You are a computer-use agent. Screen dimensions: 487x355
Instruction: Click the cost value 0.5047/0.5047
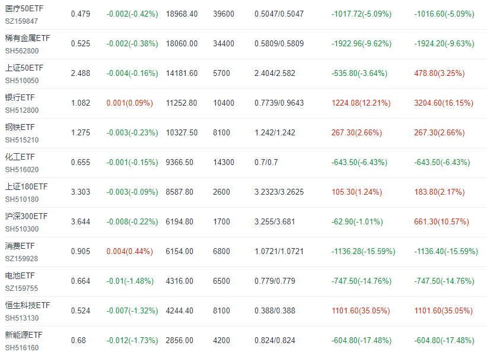(279, 14)
